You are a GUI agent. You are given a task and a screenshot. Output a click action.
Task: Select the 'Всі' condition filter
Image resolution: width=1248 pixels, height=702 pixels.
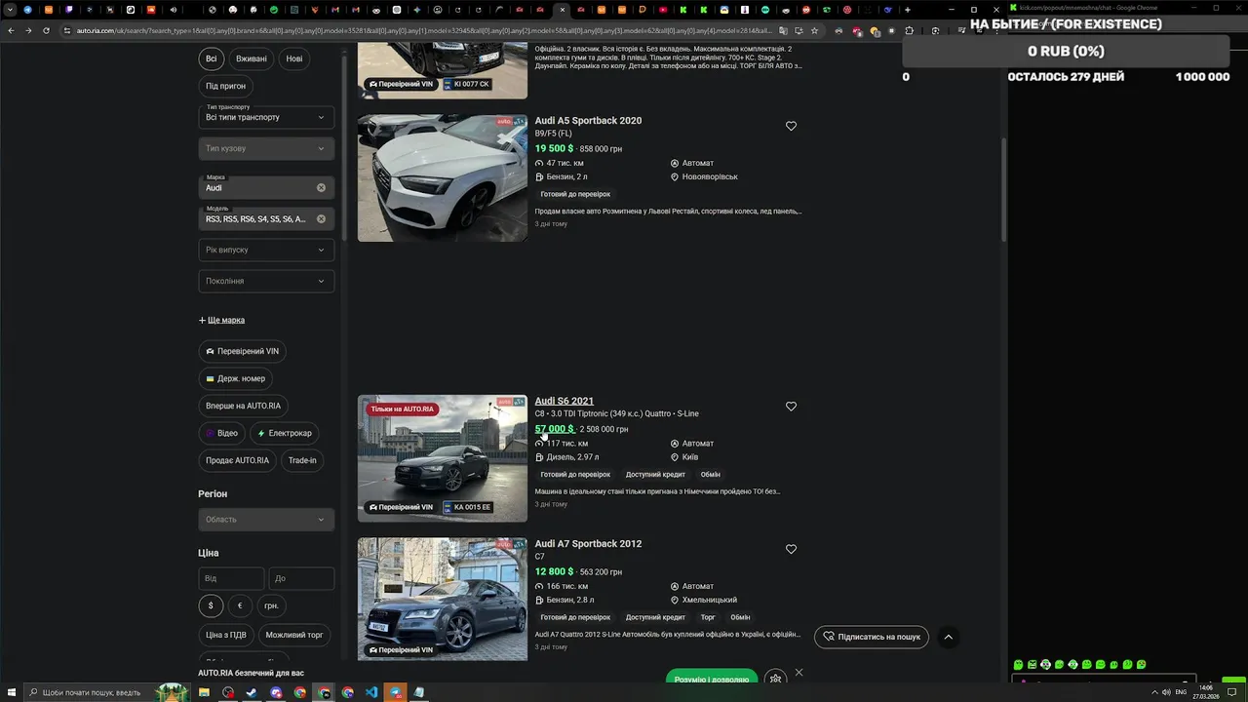(x=211, y=58)
